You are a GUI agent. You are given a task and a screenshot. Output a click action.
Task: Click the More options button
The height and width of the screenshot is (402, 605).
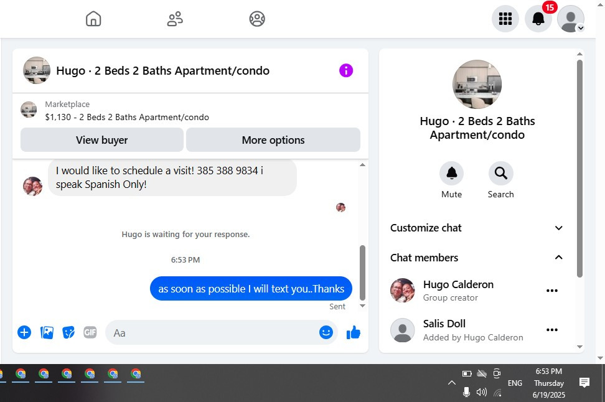(x=273, y=140)
